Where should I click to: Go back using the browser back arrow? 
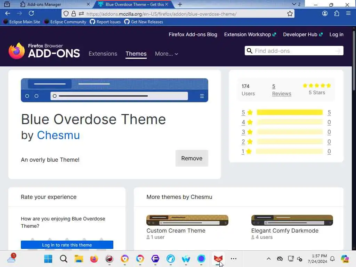(8, 14)
